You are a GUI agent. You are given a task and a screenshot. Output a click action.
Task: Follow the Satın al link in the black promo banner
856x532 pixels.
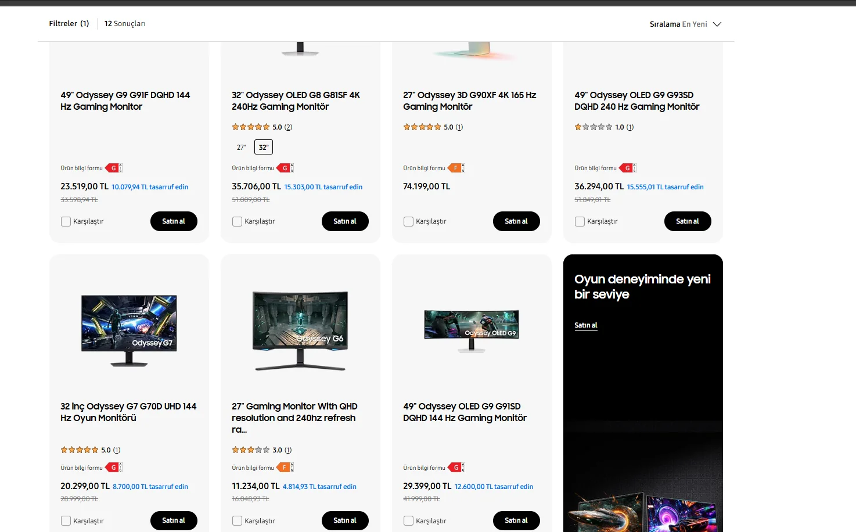tap(586, 326)
